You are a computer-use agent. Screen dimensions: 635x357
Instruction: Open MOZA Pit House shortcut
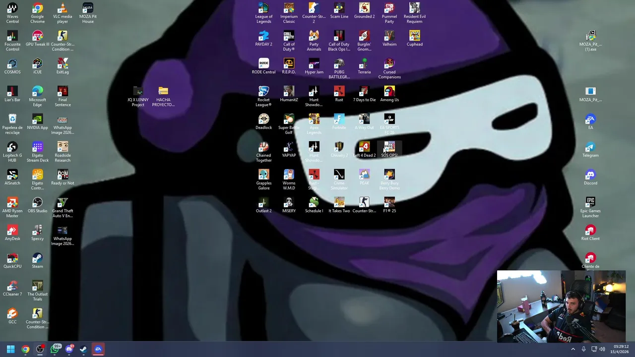(88, 13)
